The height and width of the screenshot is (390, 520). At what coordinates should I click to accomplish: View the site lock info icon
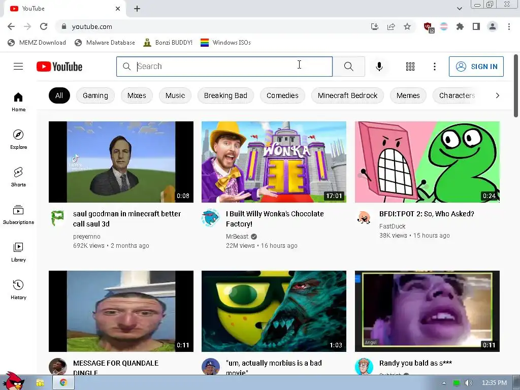pyautogui.click(x=64, y=26)
